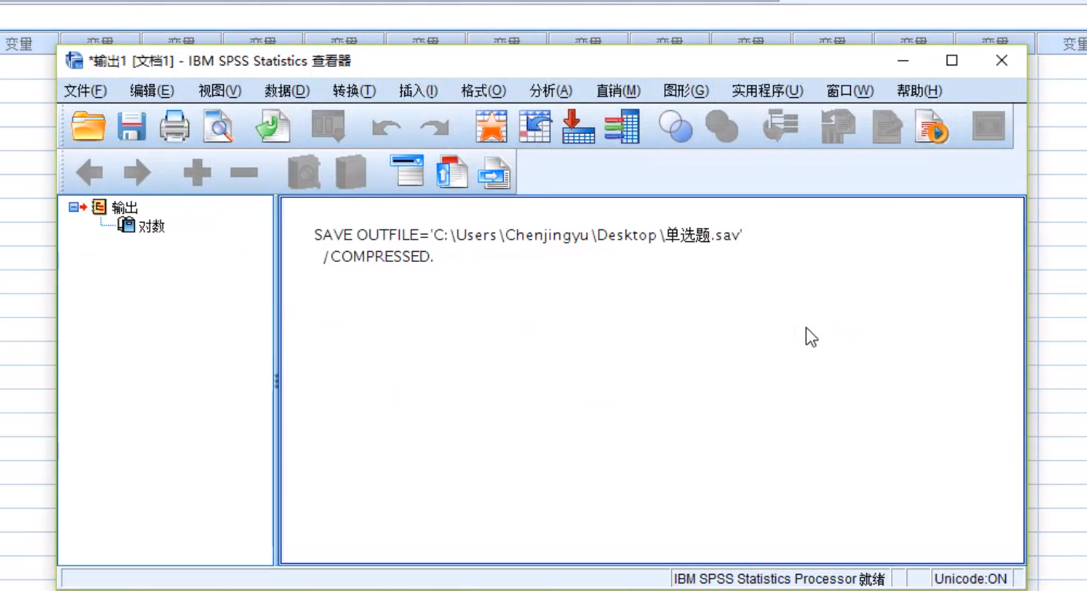Collapse the 输出 tree node

[73, 207]
